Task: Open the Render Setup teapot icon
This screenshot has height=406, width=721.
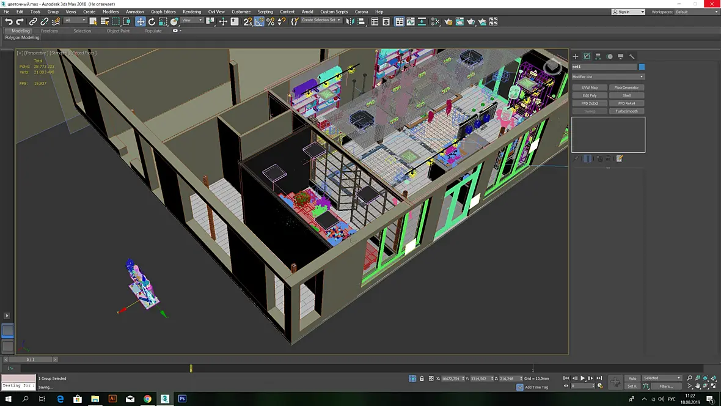Action: pyautogui.click(x=448, y=21)
